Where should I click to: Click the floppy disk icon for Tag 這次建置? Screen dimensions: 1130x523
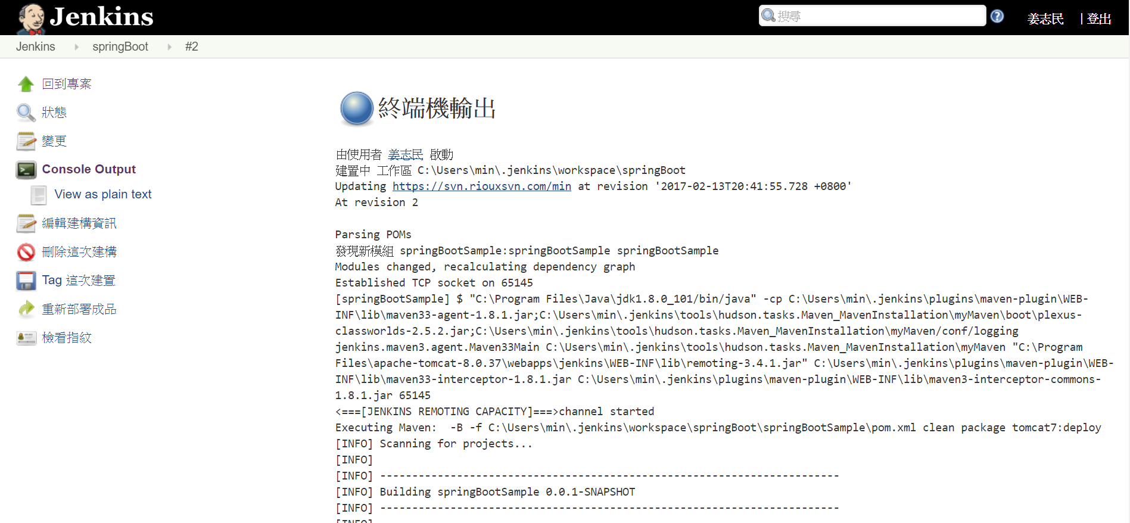[x=26, y=281]
